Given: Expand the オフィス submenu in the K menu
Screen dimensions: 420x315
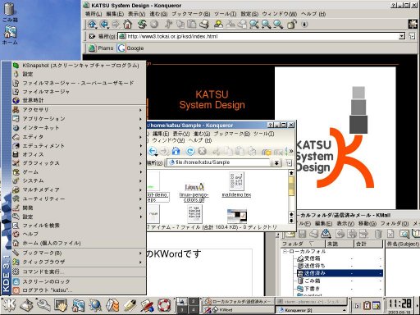Looking at the screenshot, I should 79,154.
